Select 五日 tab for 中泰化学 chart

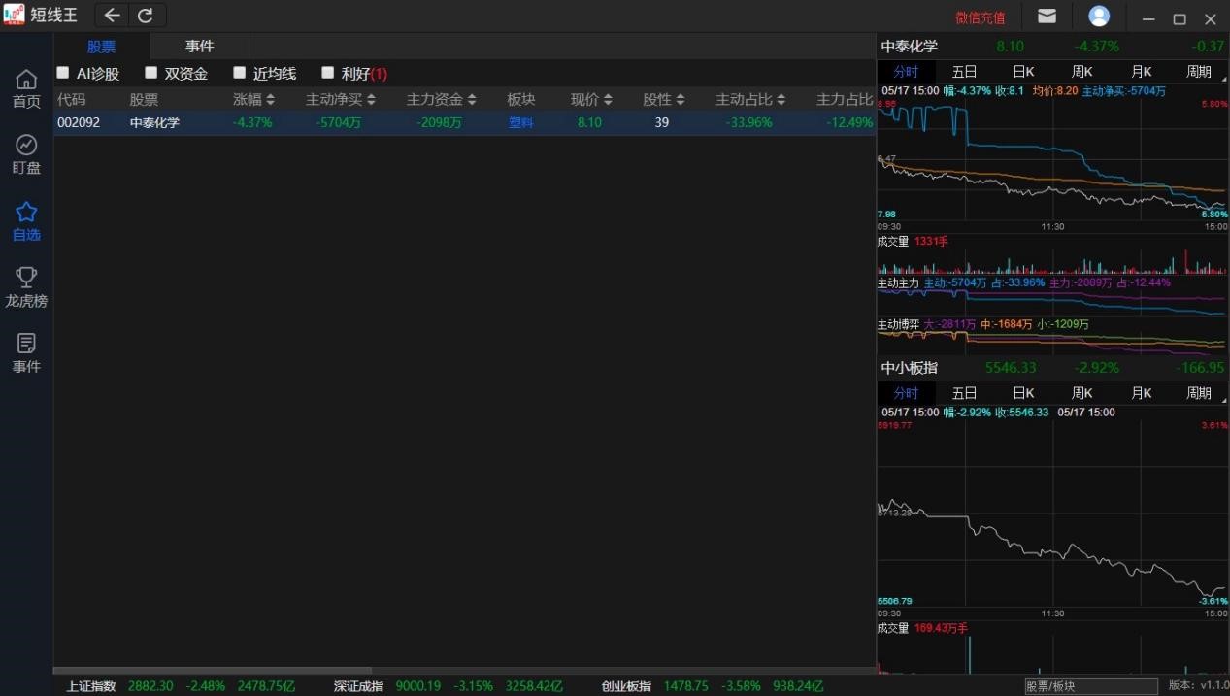964,71
